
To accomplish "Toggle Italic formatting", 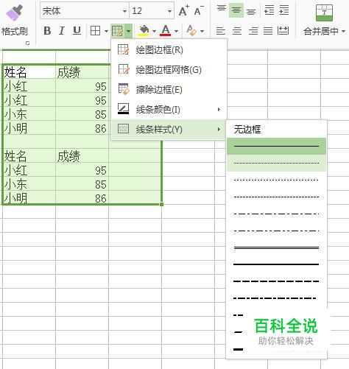I will 62,31.
